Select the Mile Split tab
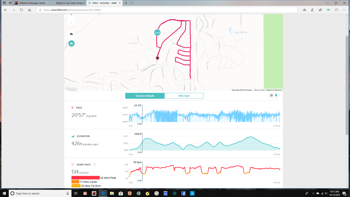The width and height of the screenshot is (350, 197). (184, 96)
